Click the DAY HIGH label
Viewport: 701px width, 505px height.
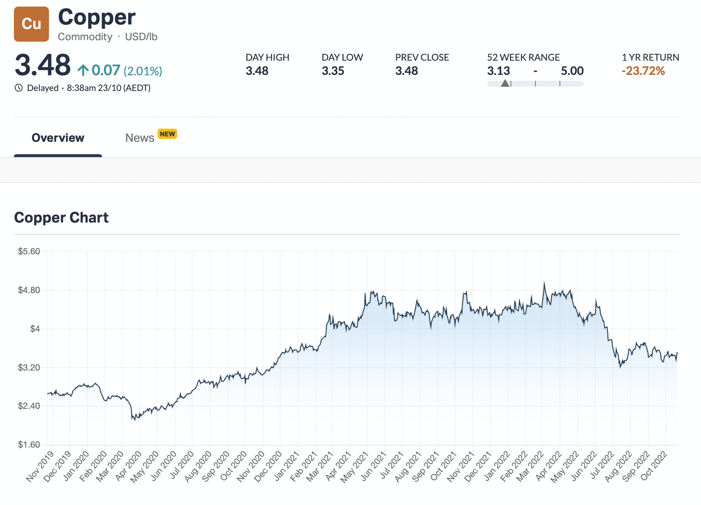[268, 57]
